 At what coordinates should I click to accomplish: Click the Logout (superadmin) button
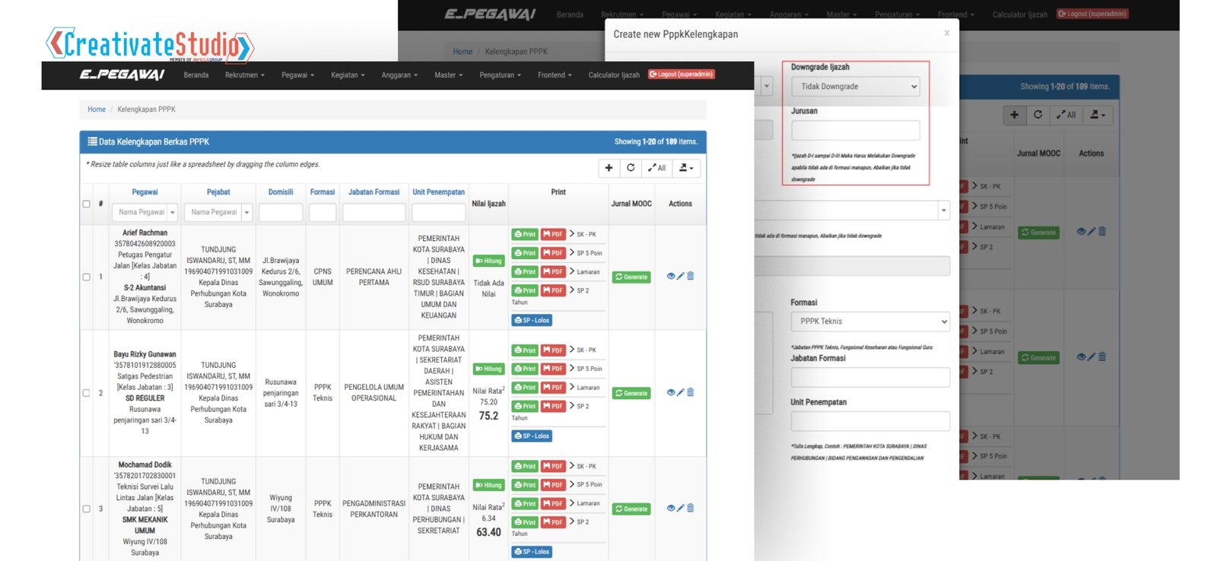click(x=682, y=74)
